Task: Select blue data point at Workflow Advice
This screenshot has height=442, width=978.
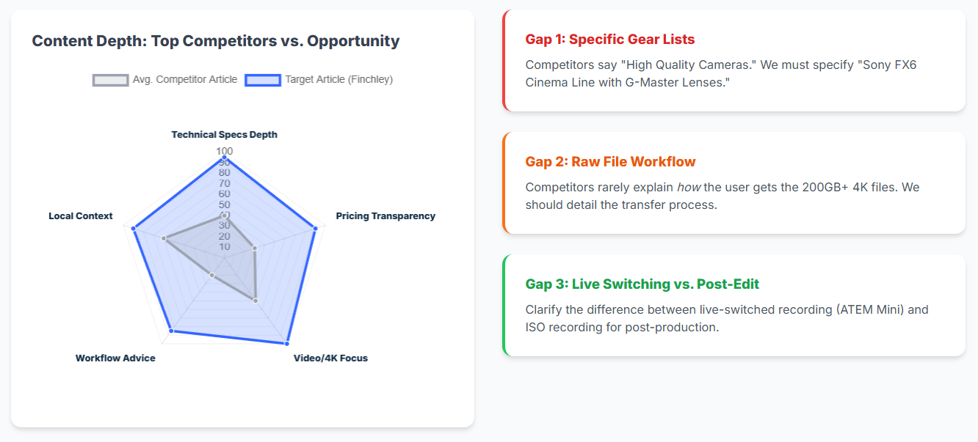Action: click(171, 331)
